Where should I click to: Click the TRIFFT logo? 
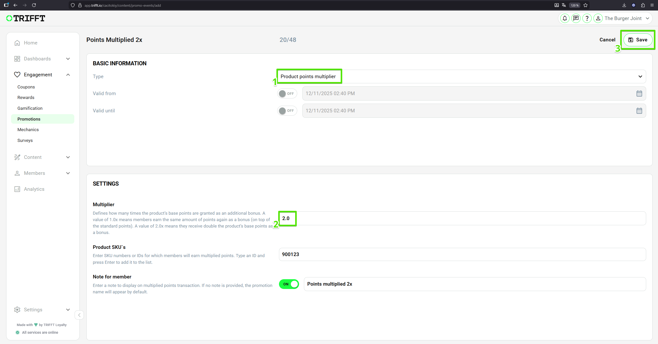coord(26,18)
